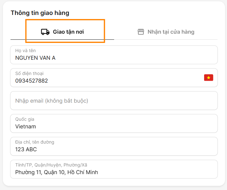Click Phường 11, Quận 10, Hồ Chí Minh value

pos(57,172)
